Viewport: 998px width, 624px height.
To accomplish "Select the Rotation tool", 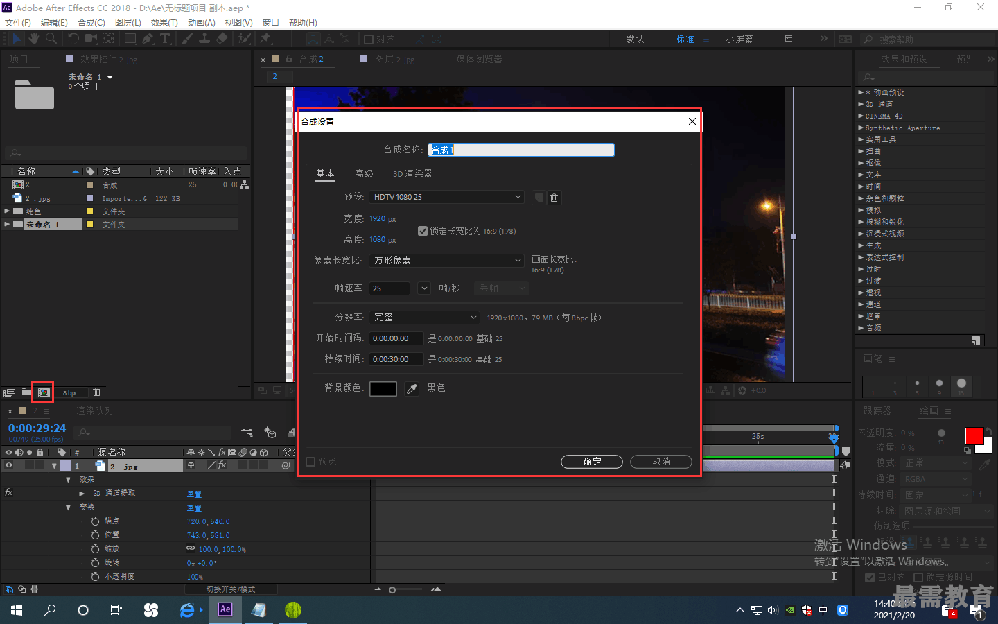I will (x=73, y=39).
